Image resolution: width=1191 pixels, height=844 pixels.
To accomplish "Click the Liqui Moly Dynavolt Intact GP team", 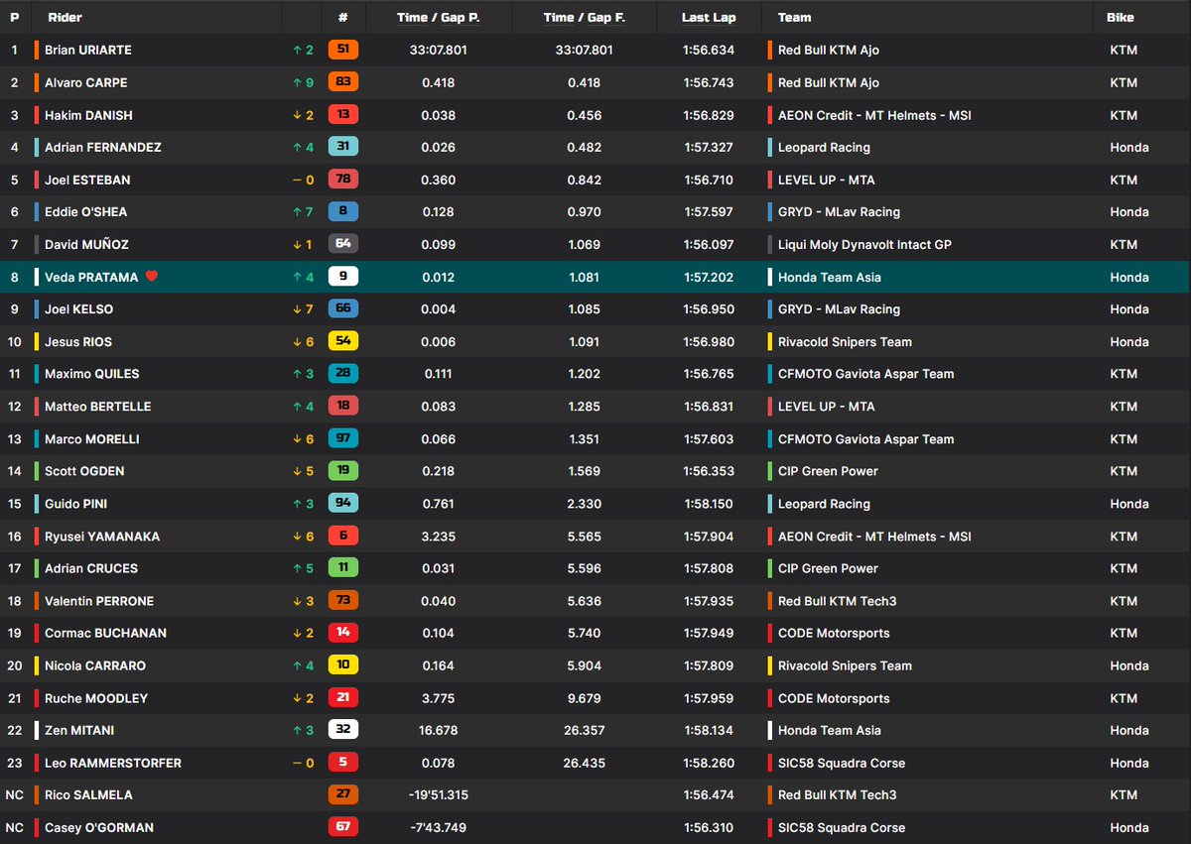I will pyautogui.click(x=864, y=244).
